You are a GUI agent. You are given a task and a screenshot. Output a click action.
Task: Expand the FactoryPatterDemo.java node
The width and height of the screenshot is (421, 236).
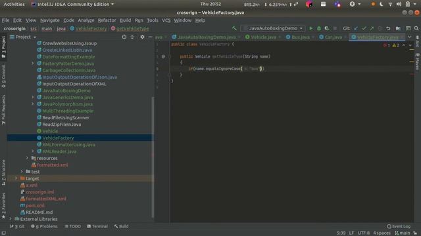33,64
